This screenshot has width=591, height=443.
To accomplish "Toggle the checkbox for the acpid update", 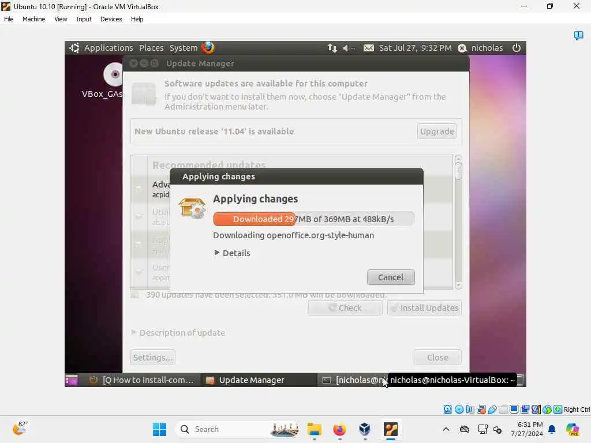I will (139, 189).
